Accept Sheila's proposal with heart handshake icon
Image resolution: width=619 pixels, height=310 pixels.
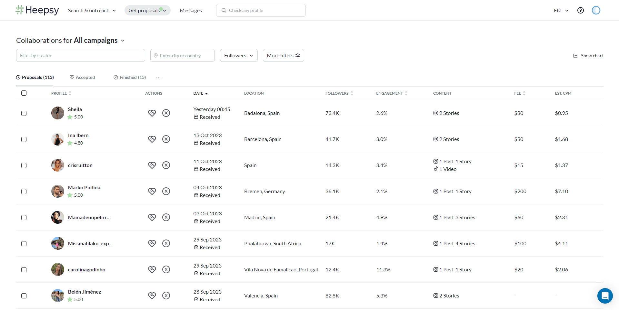152,113
